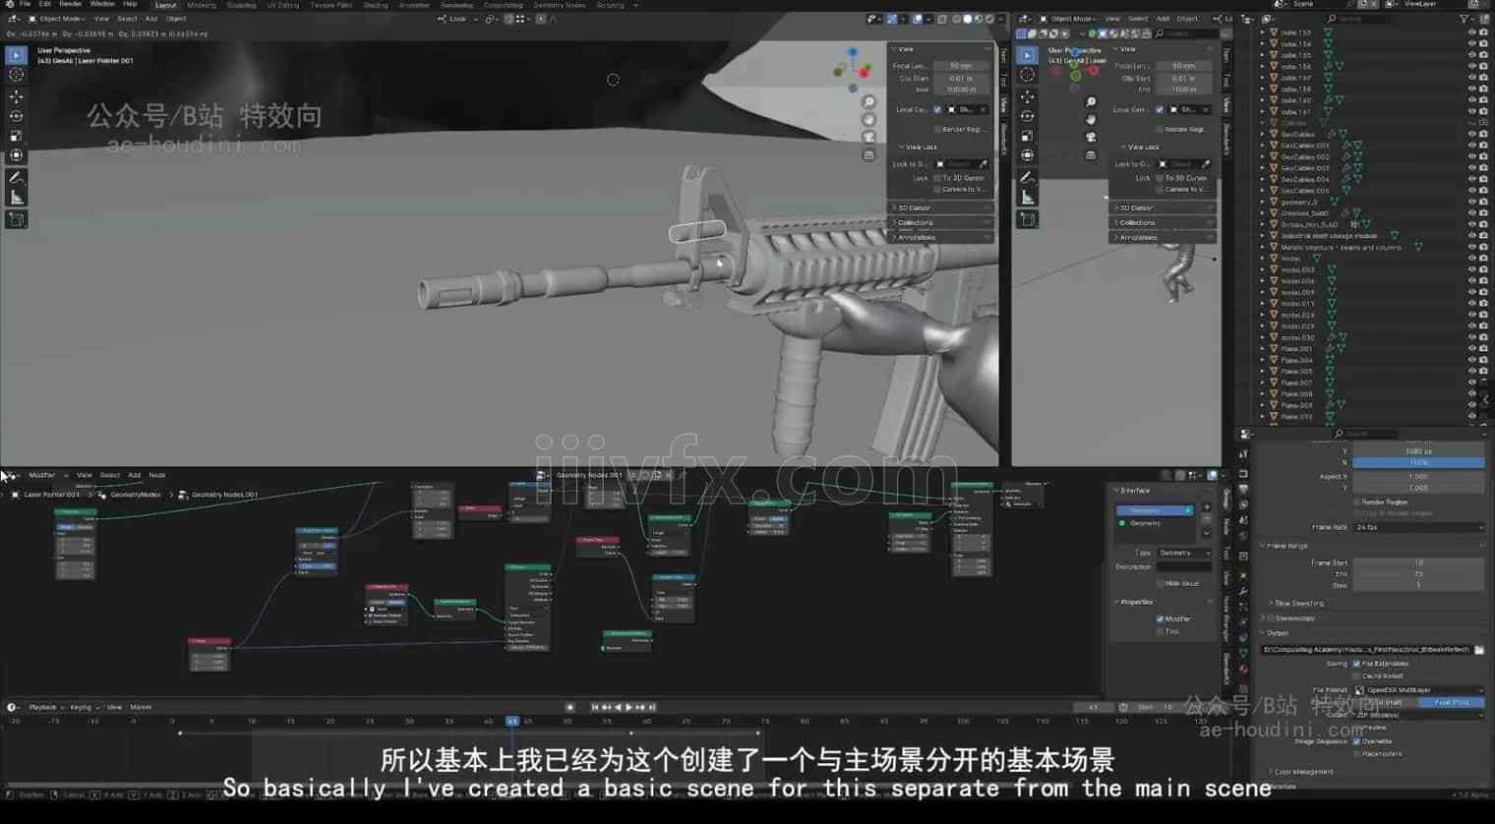Select the Annotate pencil tool in main viewport
Viewport: 1495px width, 824px height.
coord(16,178)
